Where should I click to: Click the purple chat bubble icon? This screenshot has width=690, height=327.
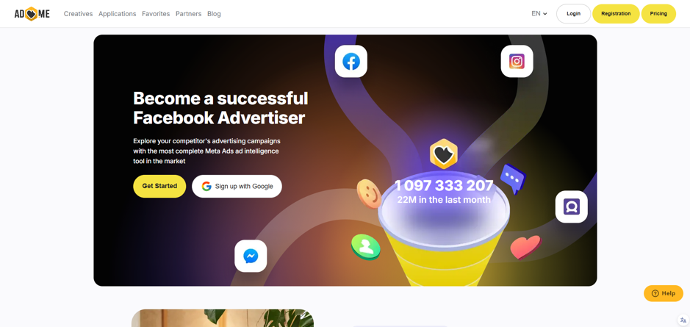(x=513, y=179)
